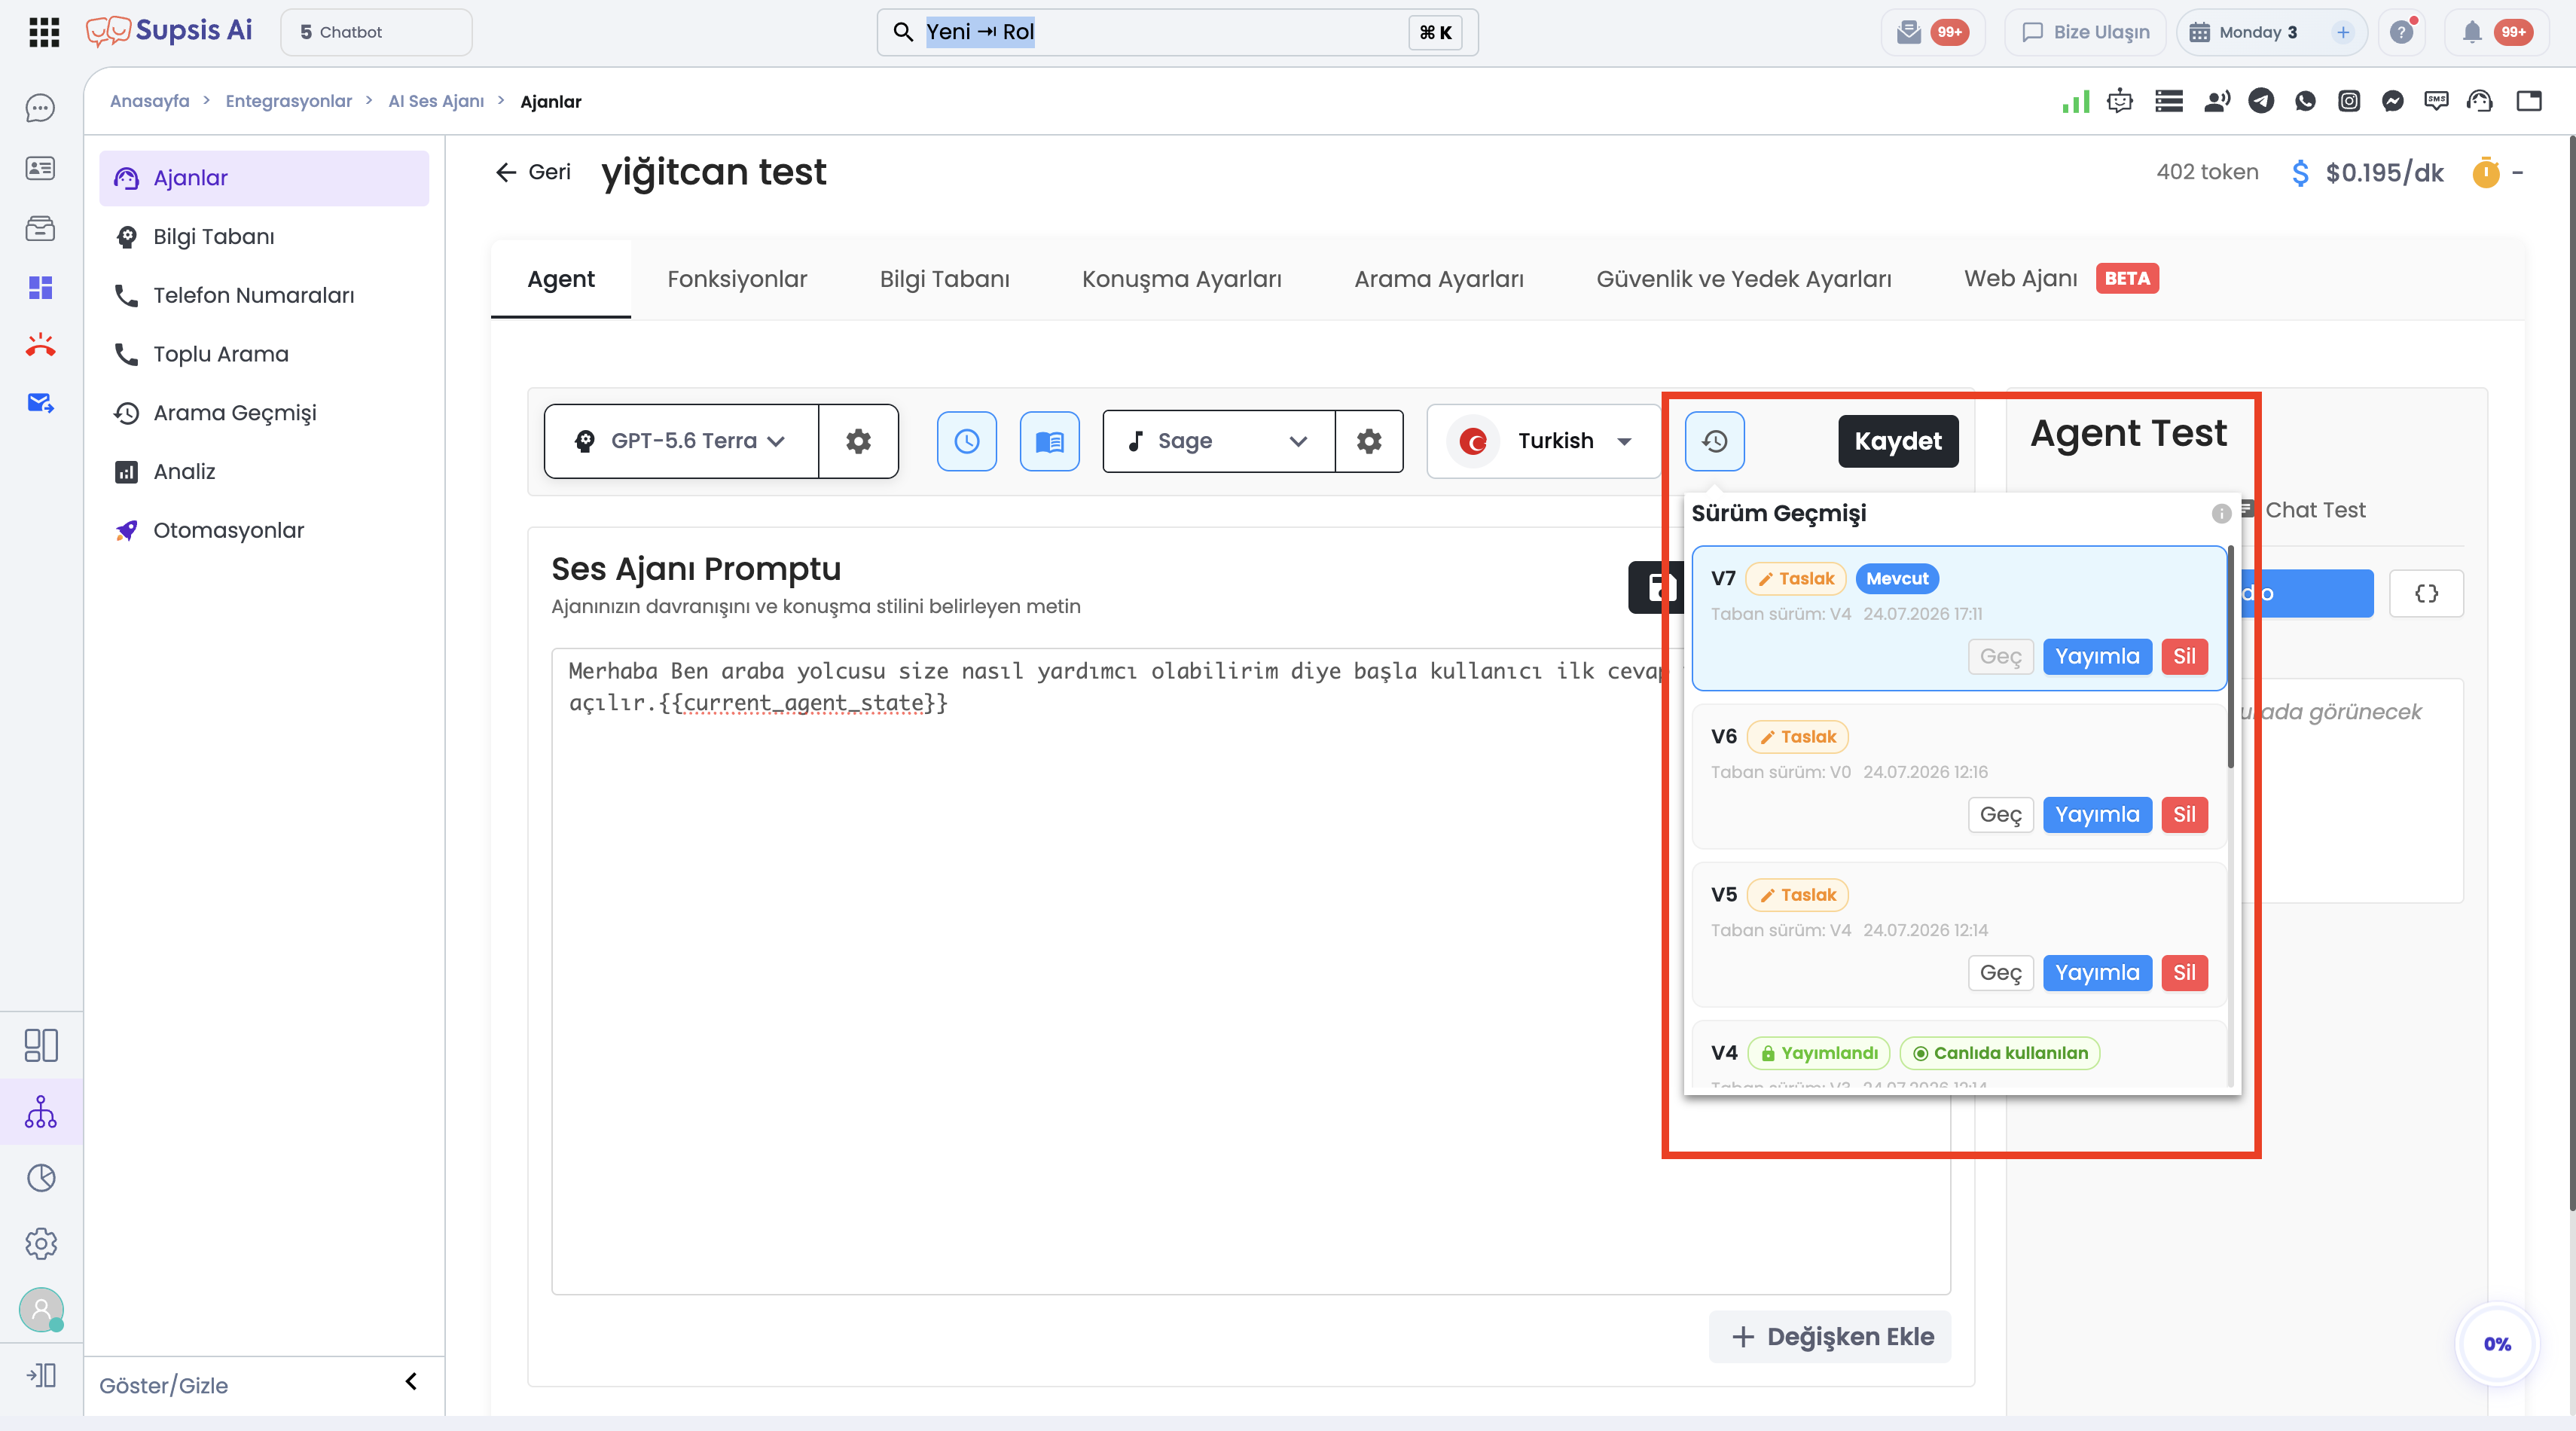This screenshot has height=1431, width=2576.
Task: Click Geç on the V6 version card
Action: pyautogui.click(x=2000, y=815)
